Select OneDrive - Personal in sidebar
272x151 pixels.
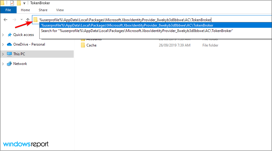click(x=29, y=44)
